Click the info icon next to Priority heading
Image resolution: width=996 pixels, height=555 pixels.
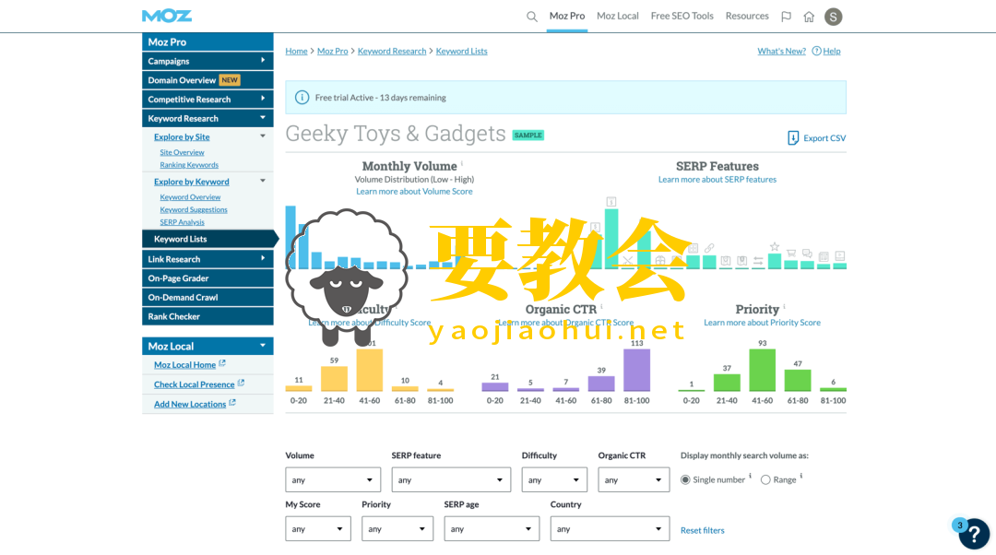point(784,306)
